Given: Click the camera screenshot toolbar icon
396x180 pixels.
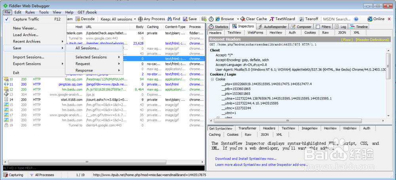Looking at the screenshot, I should click(x=204, y=19).
